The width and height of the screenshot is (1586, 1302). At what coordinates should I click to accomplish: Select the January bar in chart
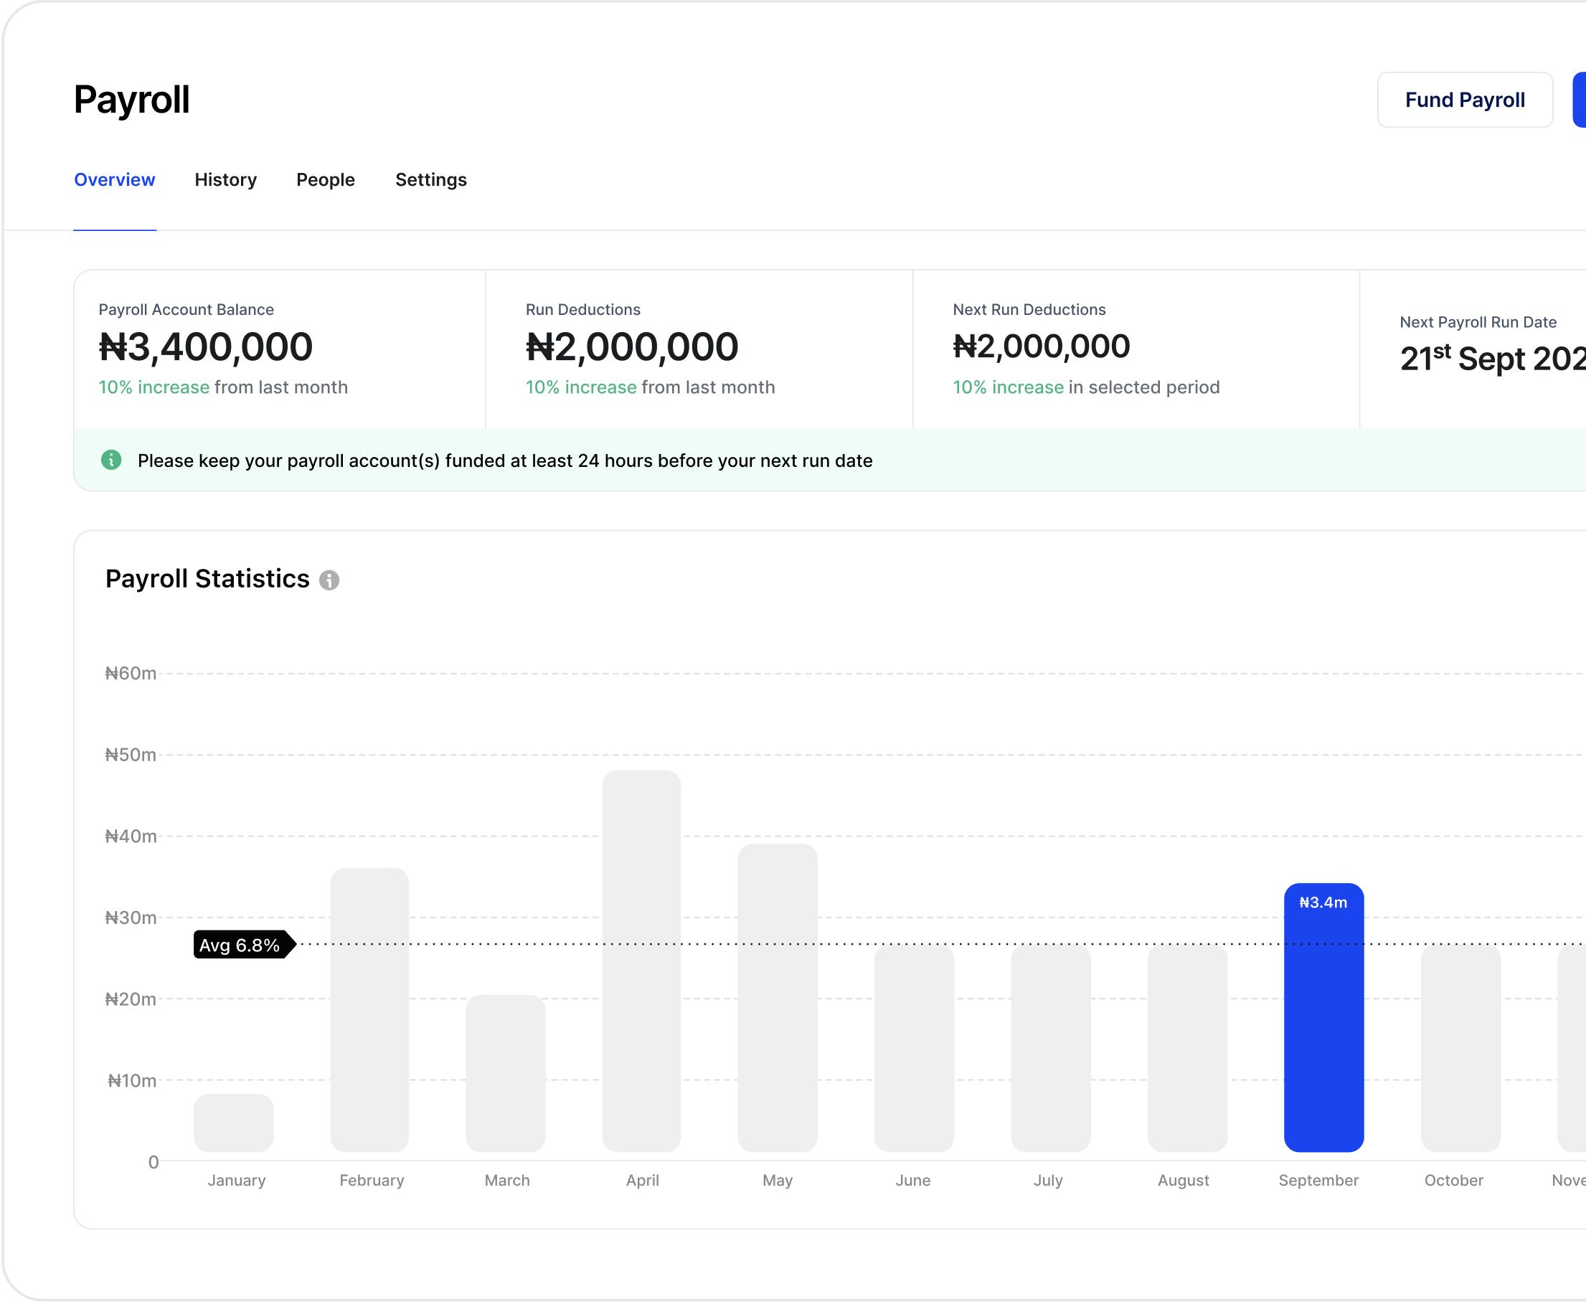(x=234, y=1123)
